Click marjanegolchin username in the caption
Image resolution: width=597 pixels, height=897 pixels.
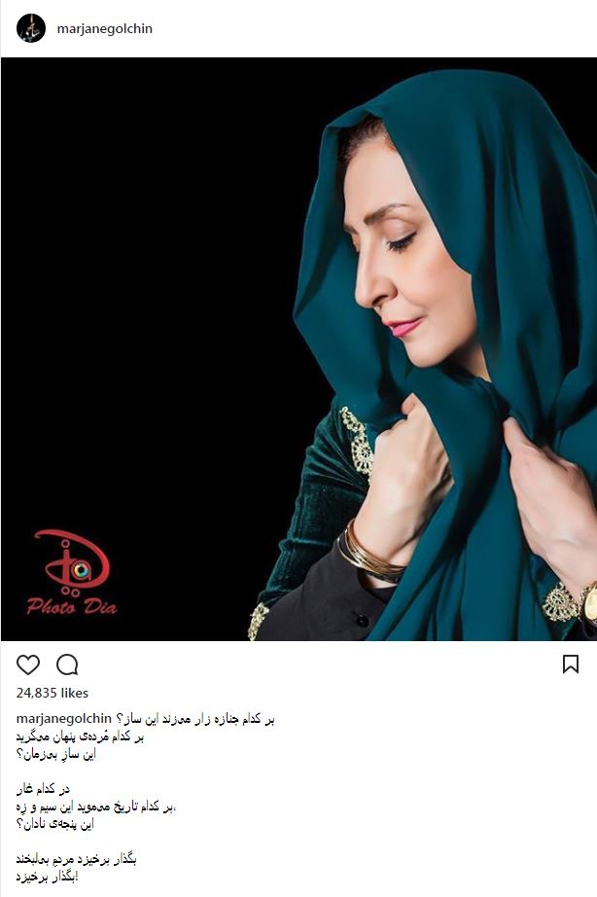click(63, 719)
